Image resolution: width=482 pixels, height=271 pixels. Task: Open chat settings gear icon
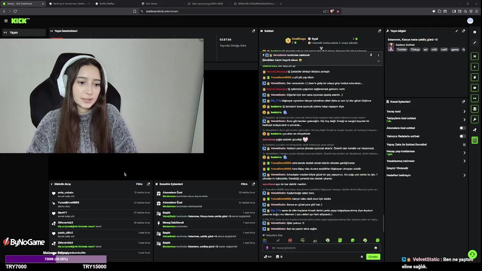pos(362,257)
